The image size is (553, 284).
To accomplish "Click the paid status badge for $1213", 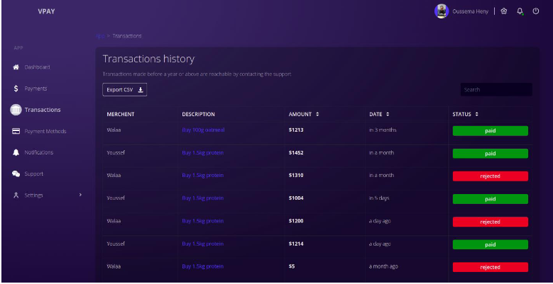I will click(x=490, y=131).
